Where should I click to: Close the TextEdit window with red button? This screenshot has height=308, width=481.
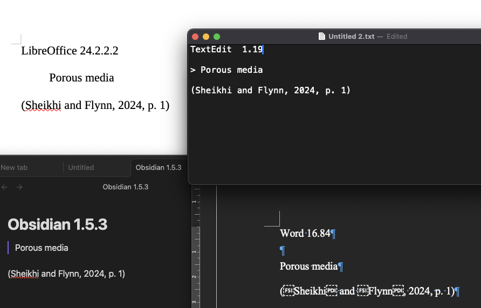195,37
